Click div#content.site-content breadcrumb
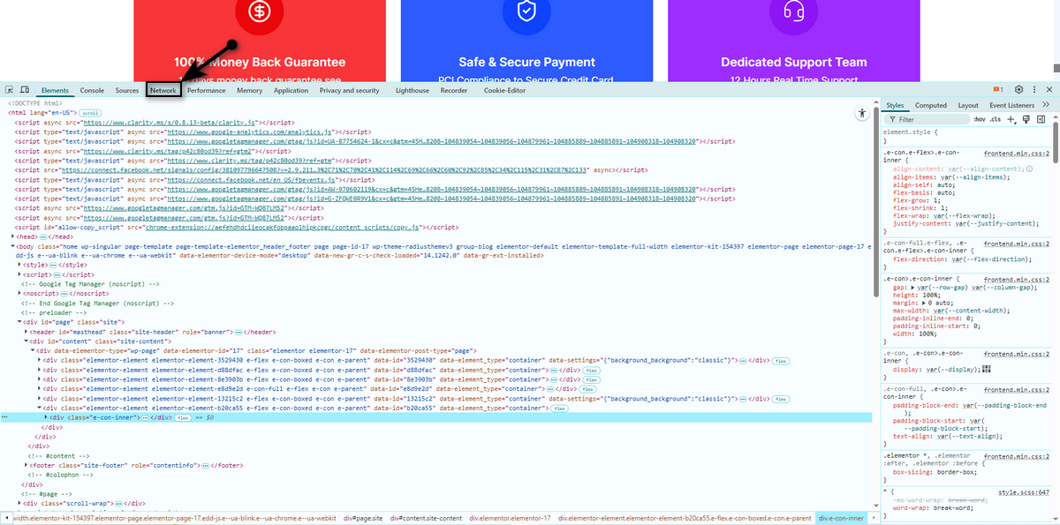 427,518
